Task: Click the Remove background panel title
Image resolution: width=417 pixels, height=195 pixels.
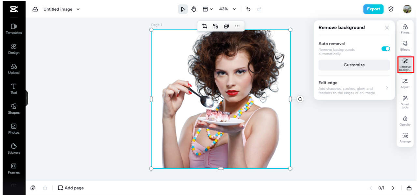Action: point(341,28)
